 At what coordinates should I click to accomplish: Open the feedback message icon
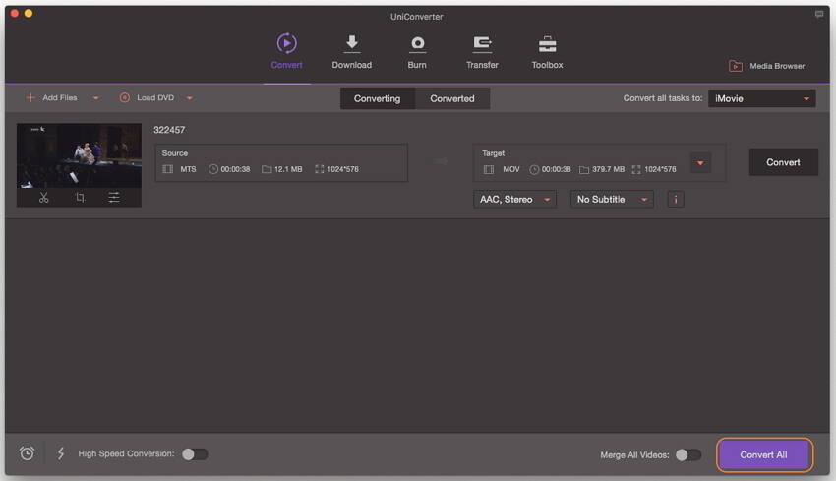(x=819, y=15)
